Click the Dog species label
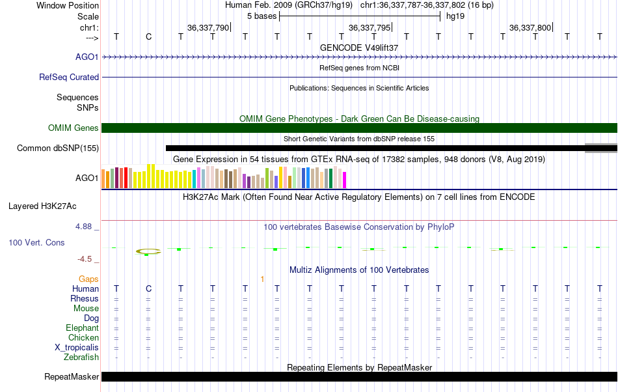 tap(91, 318)
